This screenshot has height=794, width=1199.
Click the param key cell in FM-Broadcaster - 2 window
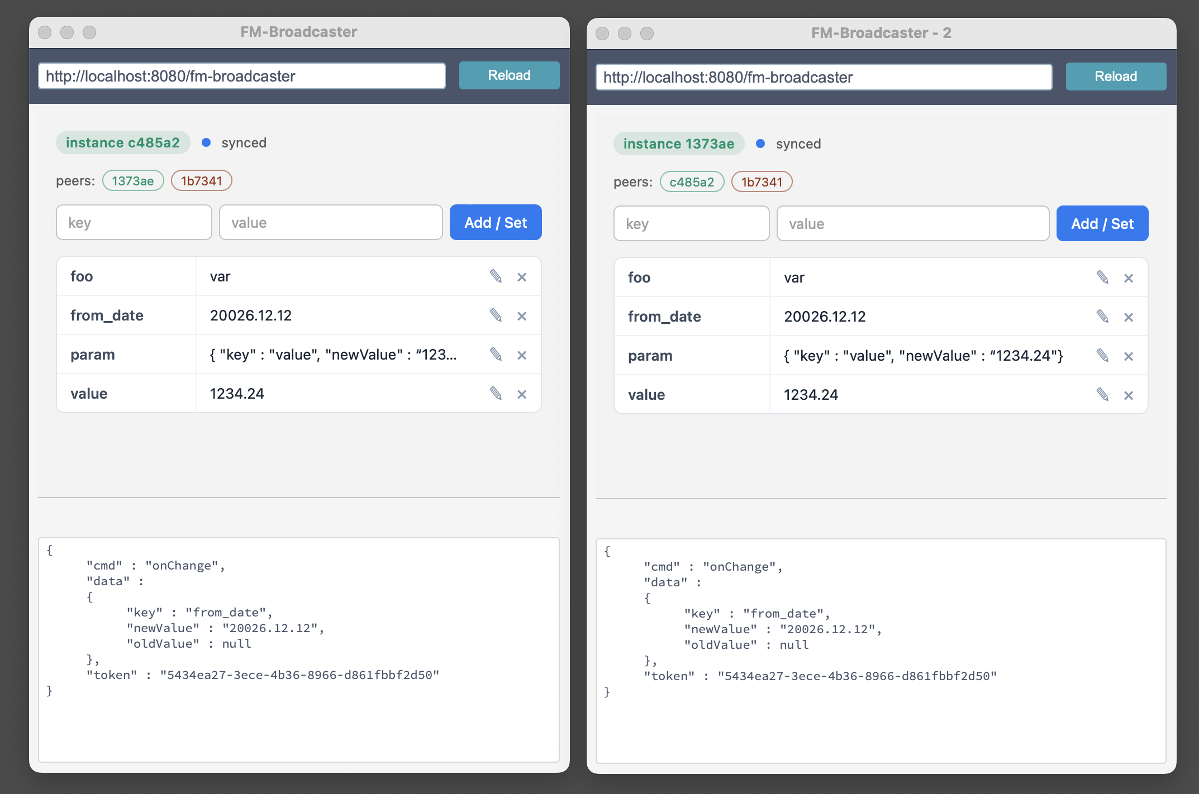(692, 356)
